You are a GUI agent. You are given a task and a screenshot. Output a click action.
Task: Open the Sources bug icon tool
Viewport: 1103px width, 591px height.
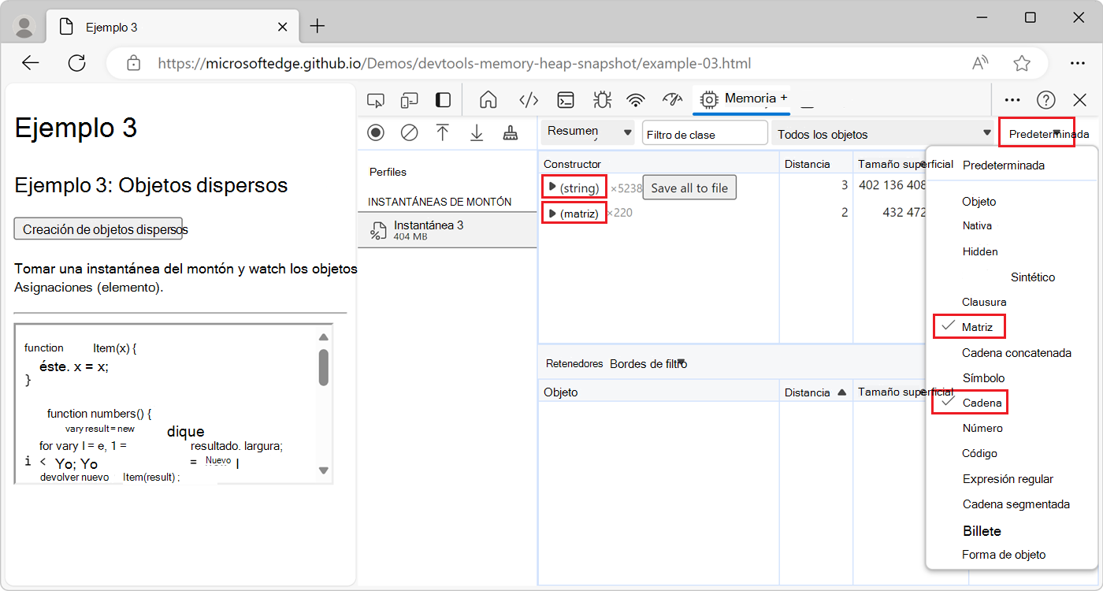(x=602, y=99)
